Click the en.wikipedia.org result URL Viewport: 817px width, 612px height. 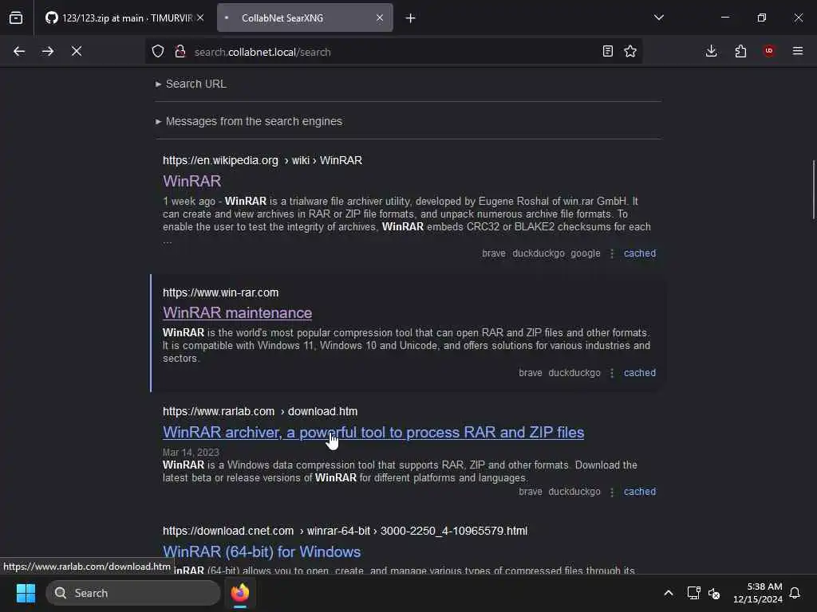(262, 160)
